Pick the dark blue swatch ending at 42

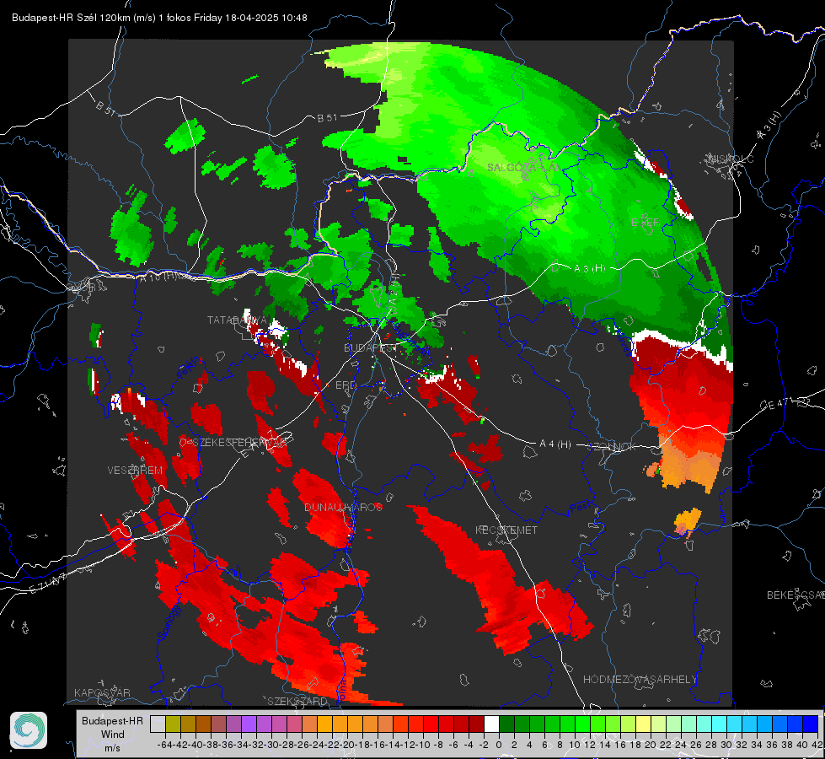(x=811, y=724)
